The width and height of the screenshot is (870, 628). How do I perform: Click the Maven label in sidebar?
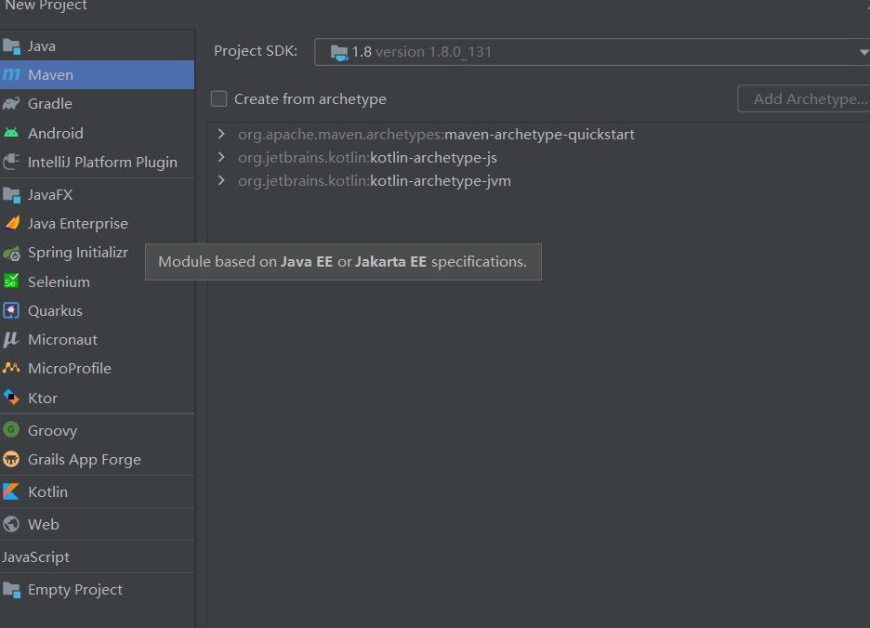pyautogui.click(x=50, y=75)
